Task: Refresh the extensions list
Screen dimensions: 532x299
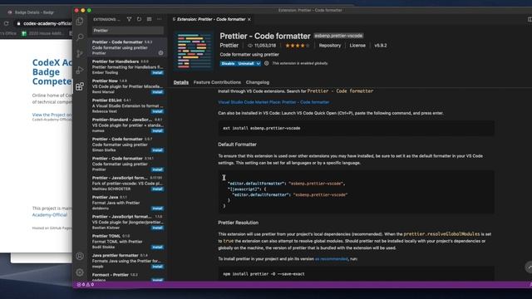Action: tap(139, 19)
